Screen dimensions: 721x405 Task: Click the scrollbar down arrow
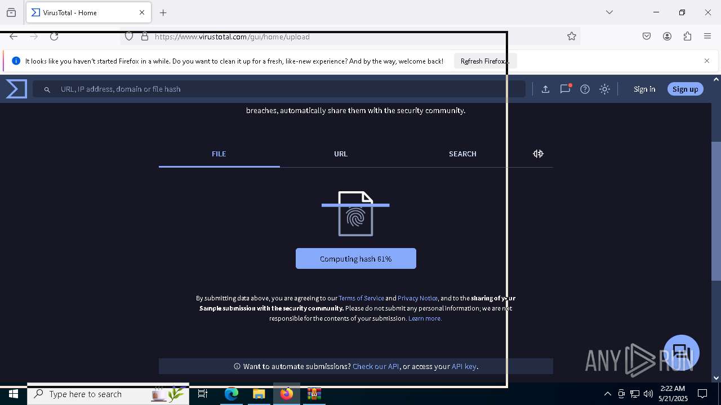click(x=716, y=378)
